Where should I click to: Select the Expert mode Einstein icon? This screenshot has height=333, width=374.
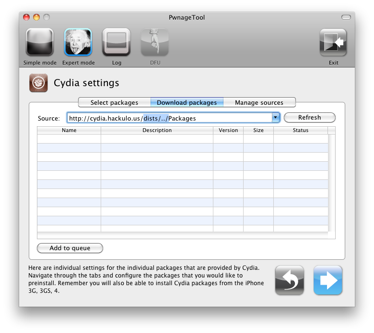[x=78, y=42]
